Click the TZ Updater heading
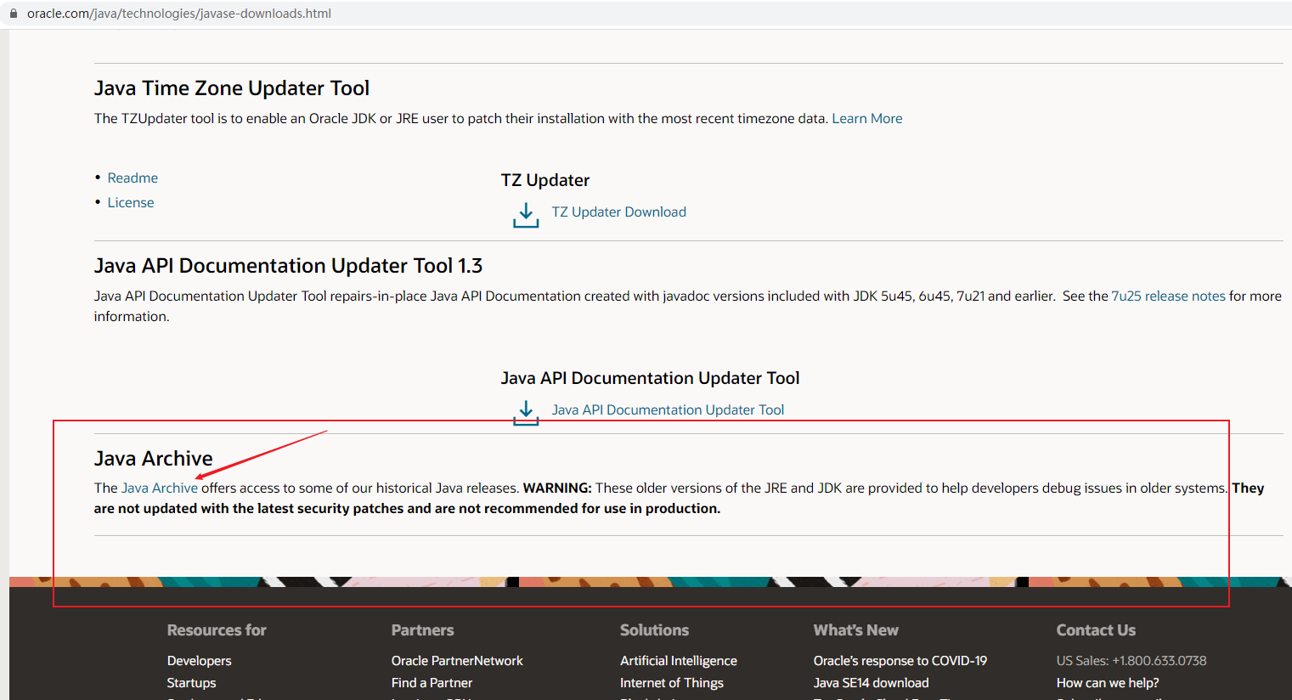The image size is (1292, 700). [544, 180]
